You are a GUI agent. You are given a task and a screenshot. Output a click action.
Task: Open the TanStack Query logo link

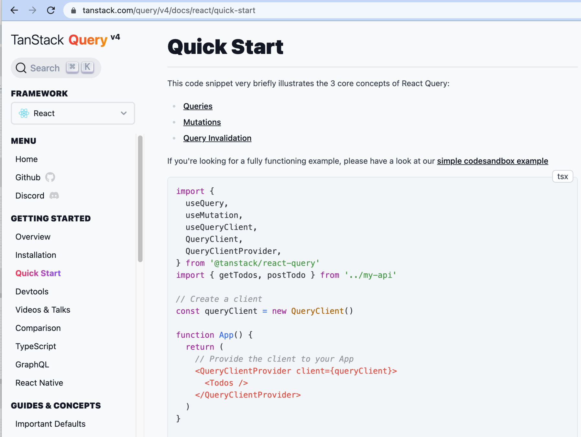pyautogui.click(x=60, y=40)
